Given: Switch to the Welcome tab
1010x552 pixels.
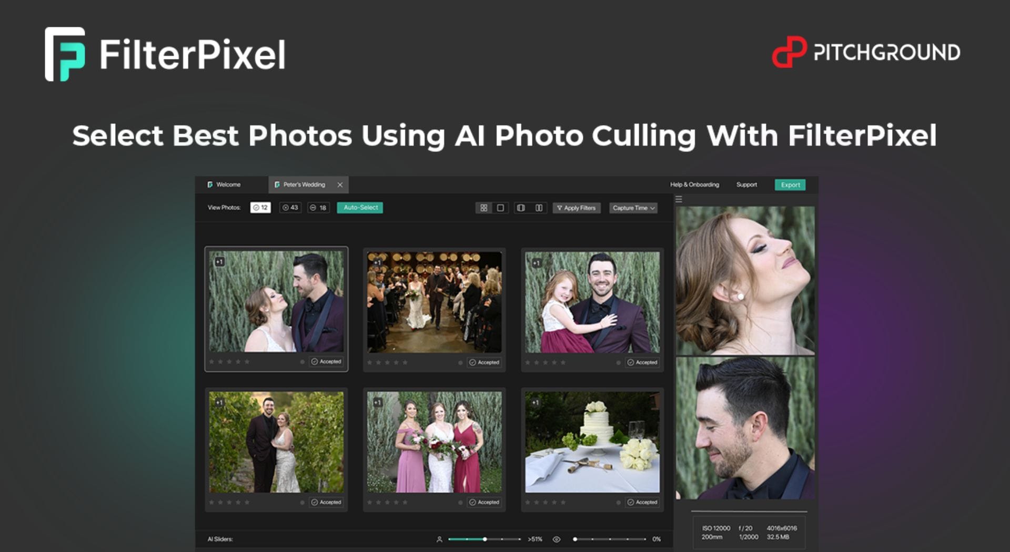Looking at the screenshot, I should [228, 185].
